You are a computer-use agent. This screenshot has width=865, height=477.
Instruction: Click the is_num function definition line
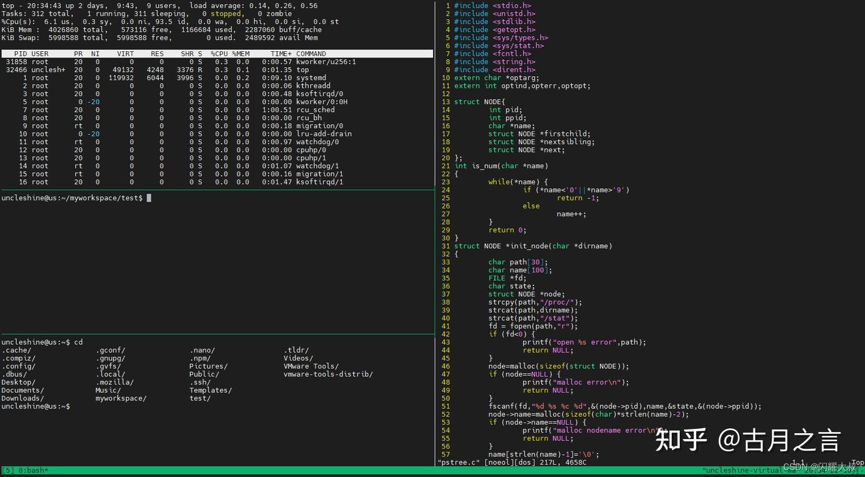tap(501, 166)
